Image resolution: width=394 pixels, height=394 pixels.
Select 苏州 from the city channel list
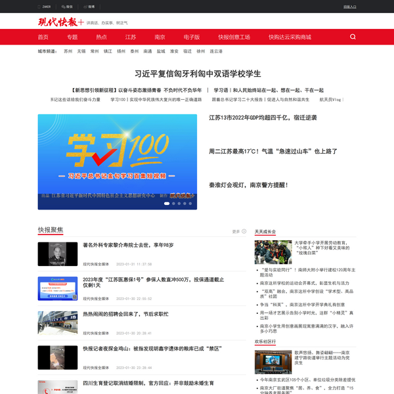(x=68, y=51)
